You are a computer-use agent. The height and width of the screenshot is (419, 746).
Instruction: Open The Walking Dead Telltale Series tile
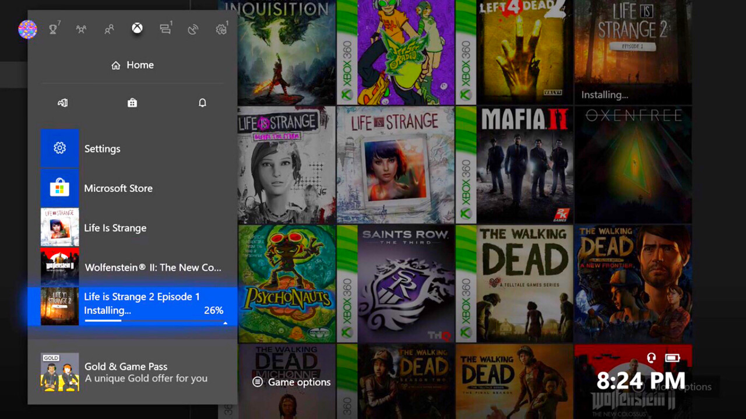click(514, 284)
